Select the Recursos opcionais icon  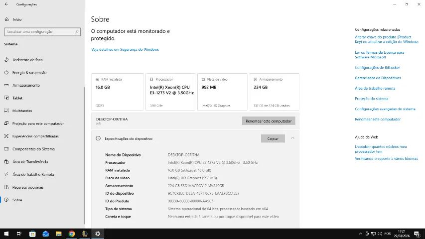pyautogui.click(x=6, y=187)
